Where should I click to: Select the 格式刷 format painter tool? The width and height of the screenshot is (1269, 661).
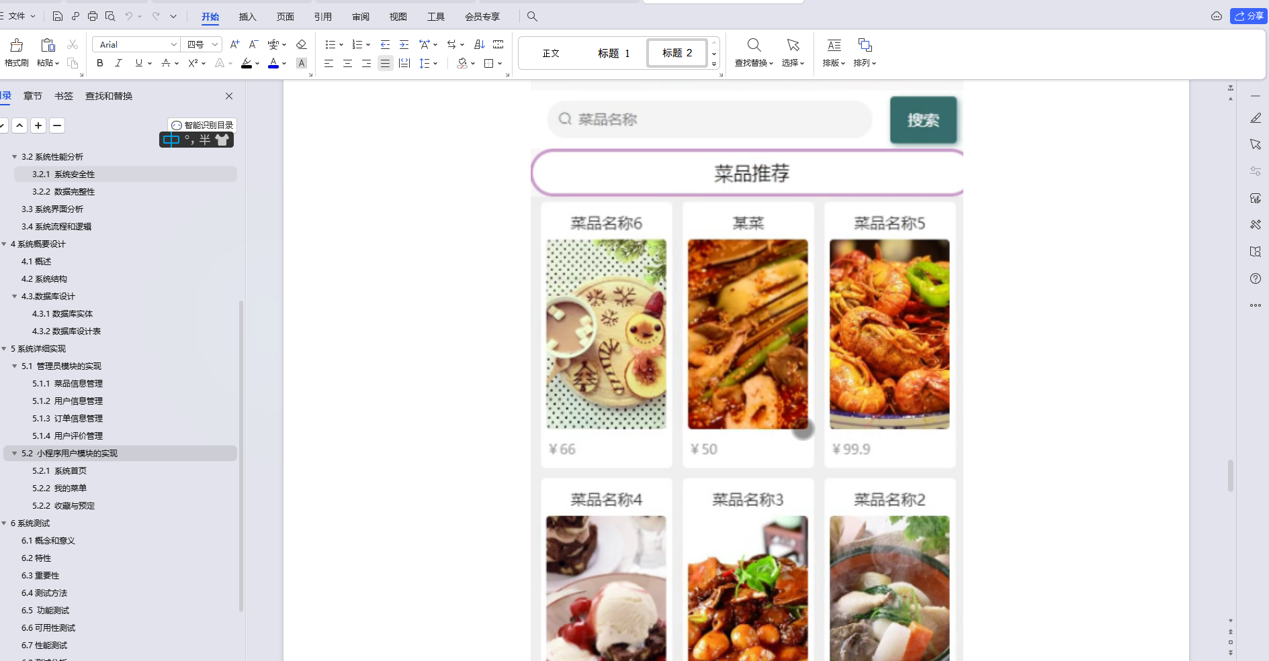point(16,52)
